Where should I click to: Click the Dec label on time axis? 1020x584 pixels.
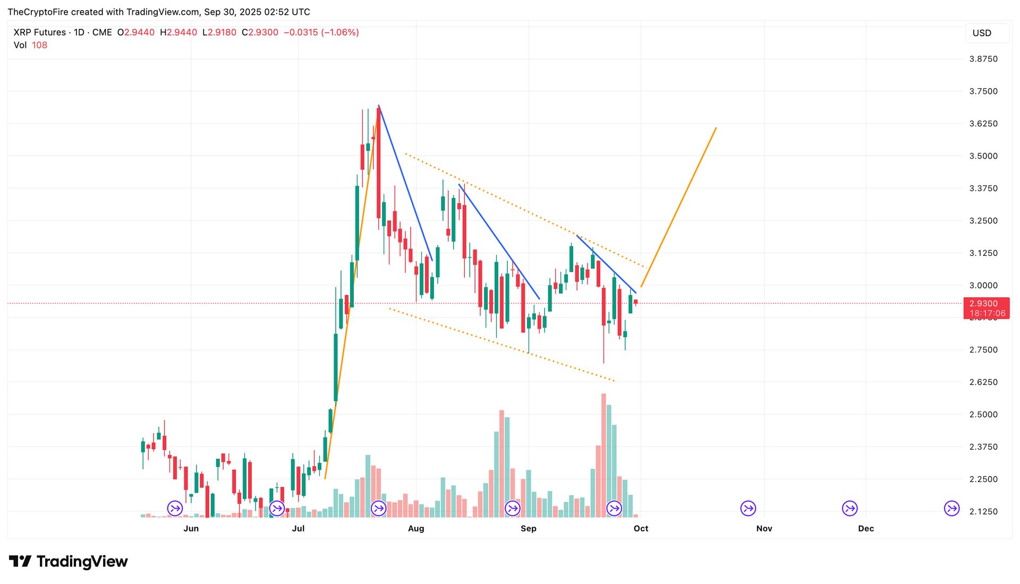(x=866, y=528)
